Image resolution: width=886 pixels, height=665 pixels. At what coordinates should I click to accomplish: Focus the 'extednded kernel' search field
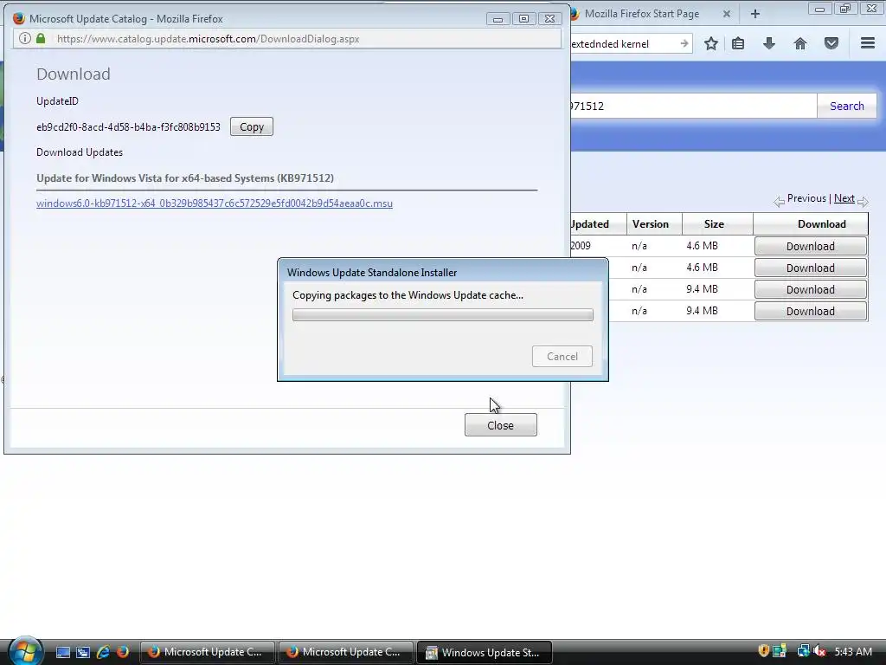point(624,43)
